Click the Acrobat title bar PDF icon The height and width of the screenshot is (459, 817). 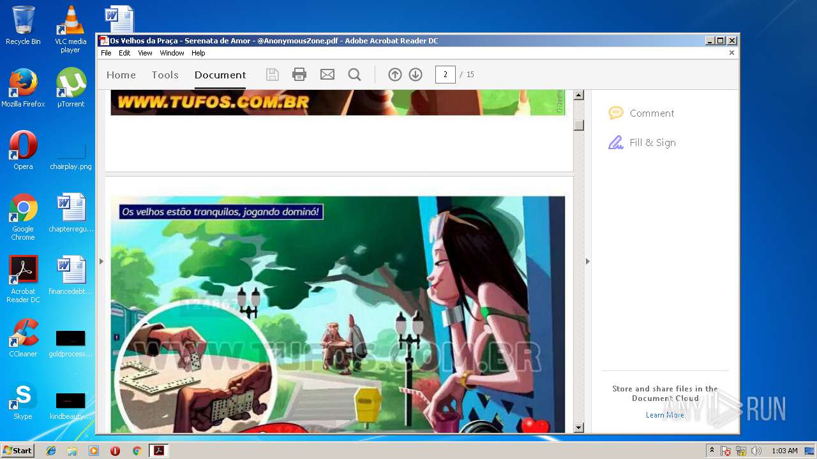coord(103,41)
